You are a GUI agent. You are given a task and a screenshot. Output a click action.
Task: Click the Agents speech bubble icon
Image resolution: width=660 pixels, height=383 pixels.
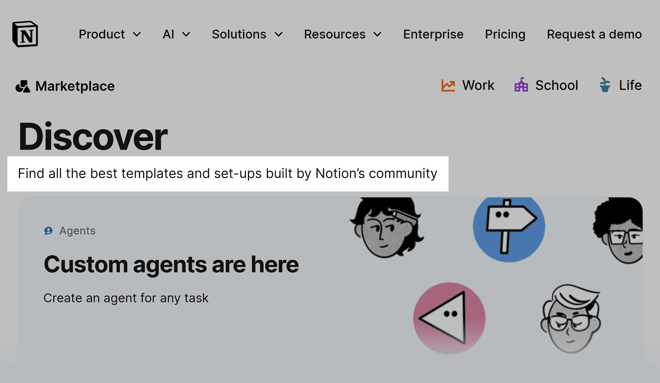click(49, 230)
